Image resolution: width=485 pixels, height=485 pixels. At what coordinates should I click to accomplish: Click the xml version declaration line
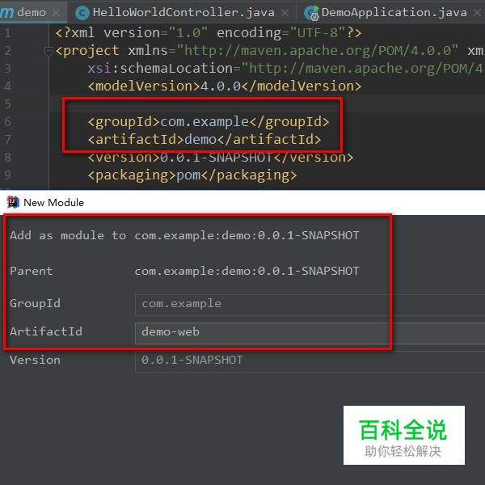(209, 32)
